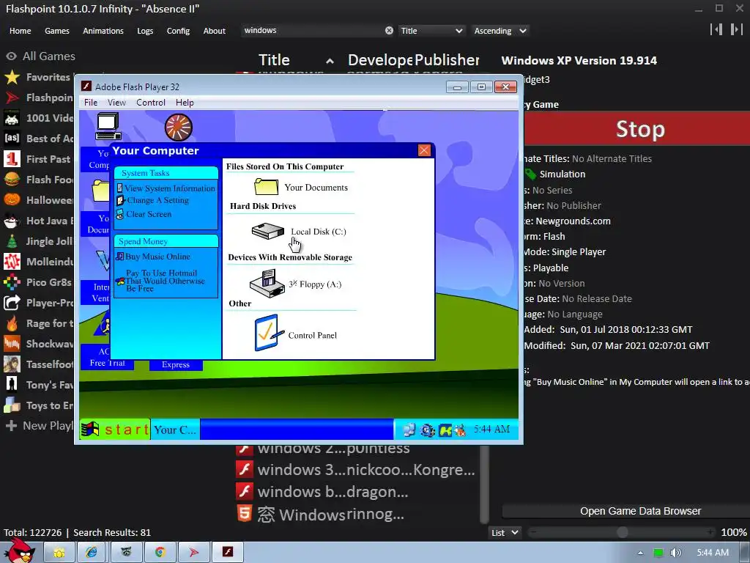750x563 pixels.
Task: Select the Best of Adult Swim [as] icon
Action: coord(12,139)
